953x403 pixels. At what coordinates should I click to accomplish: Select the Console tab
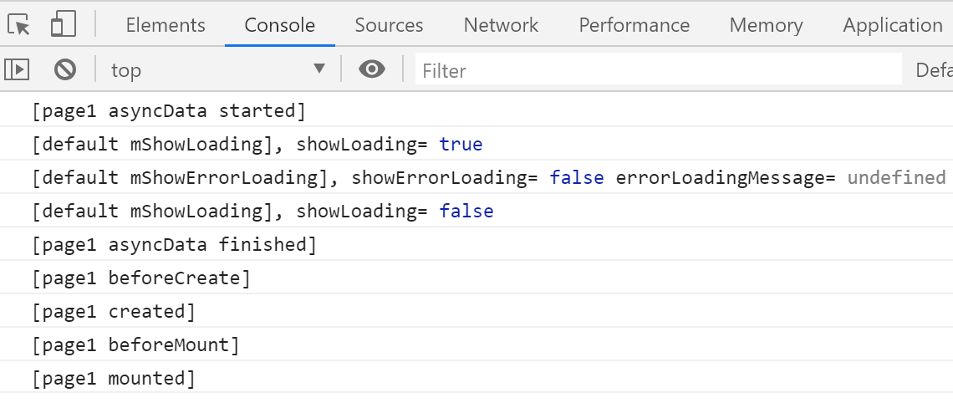(x=279, y=25)
